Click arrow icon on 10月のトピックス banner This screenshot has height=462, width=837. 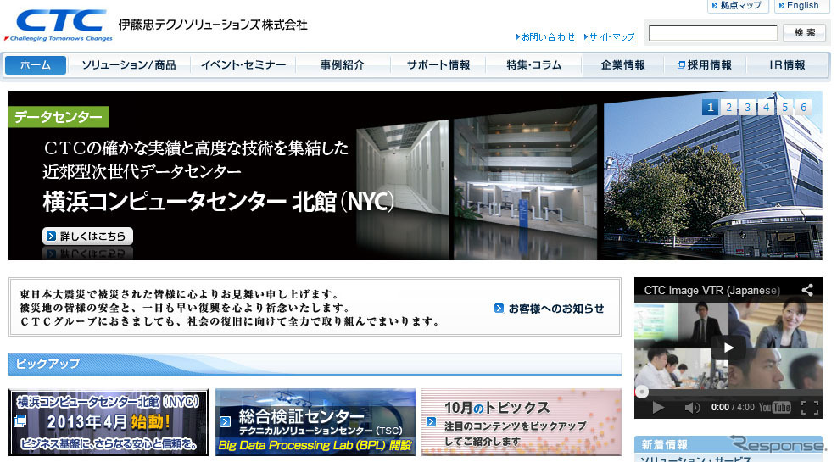tap(432, 422)
